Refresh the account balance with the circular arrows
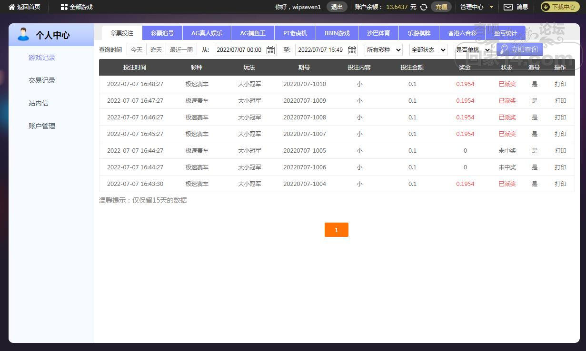 pyautogui.click(x=424, y=7)
